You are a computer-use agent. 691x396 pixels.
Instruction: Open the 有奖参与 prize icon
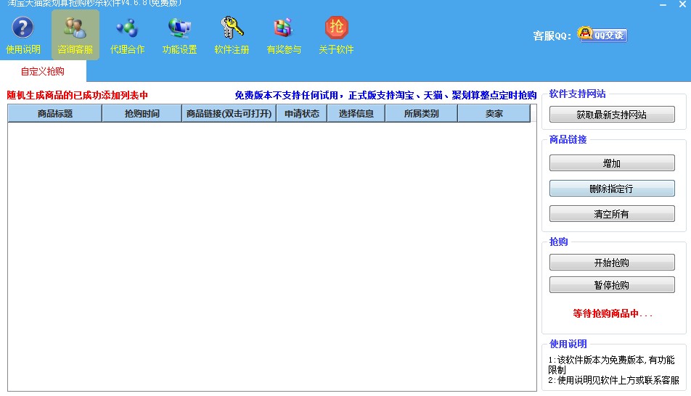[x=284, y=36]
